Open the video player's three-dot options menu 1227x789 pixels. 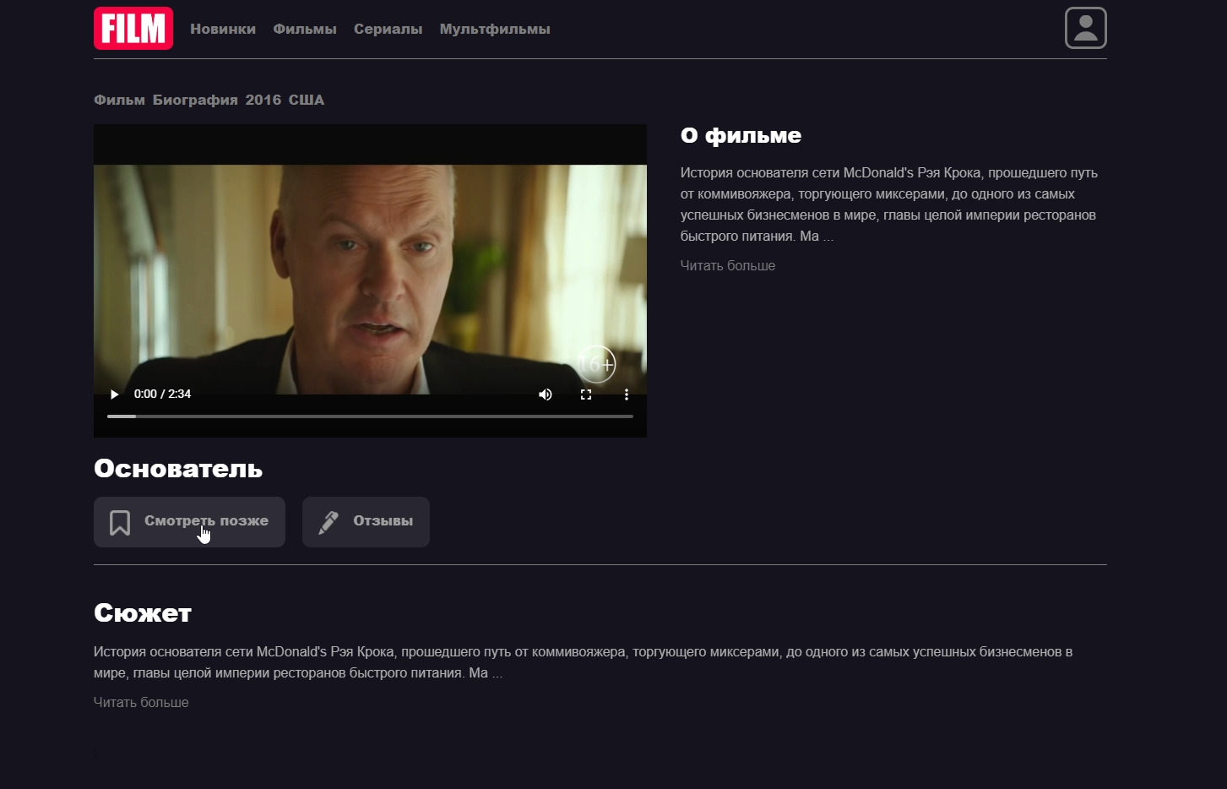tap(627, 394)
